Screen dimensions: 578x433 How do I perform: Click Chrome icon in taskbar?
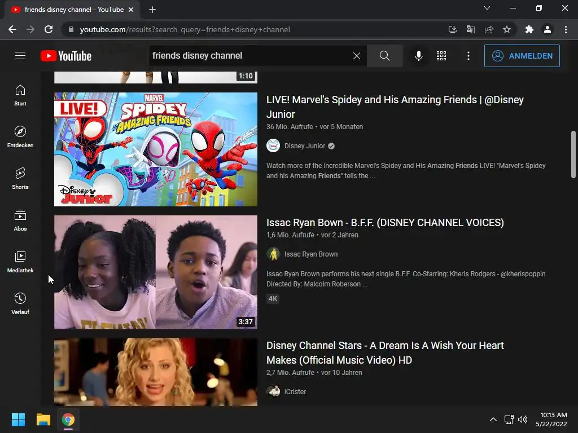click(68, 419)
